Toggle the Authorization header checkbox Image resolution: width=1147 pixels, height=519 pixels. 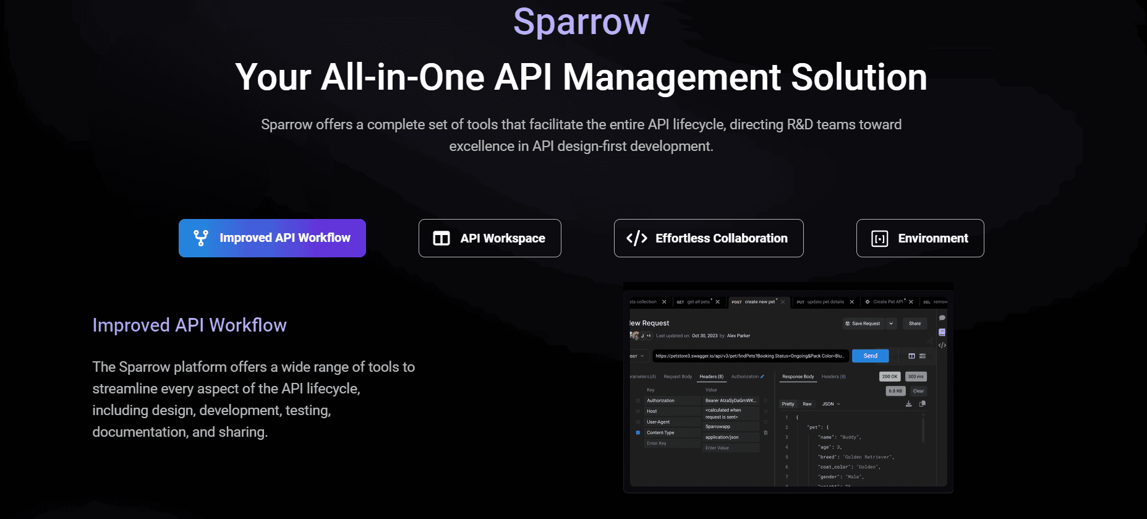coord(638,400)
